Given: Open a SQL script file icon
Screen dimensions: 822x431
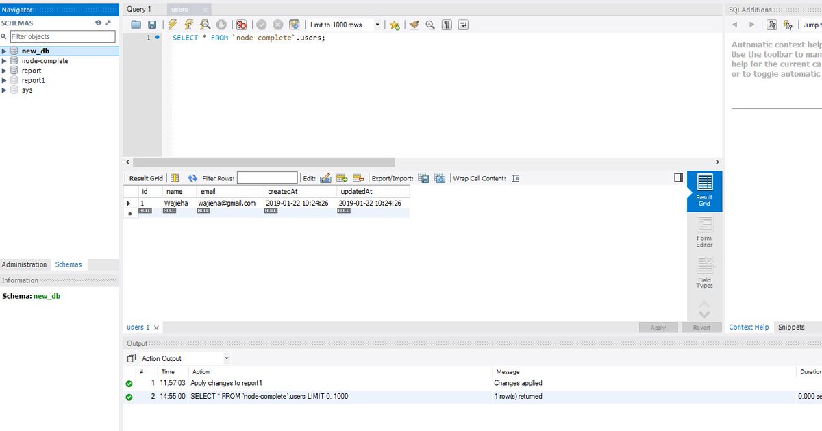Looking at the screenshot, I should 136,25.
